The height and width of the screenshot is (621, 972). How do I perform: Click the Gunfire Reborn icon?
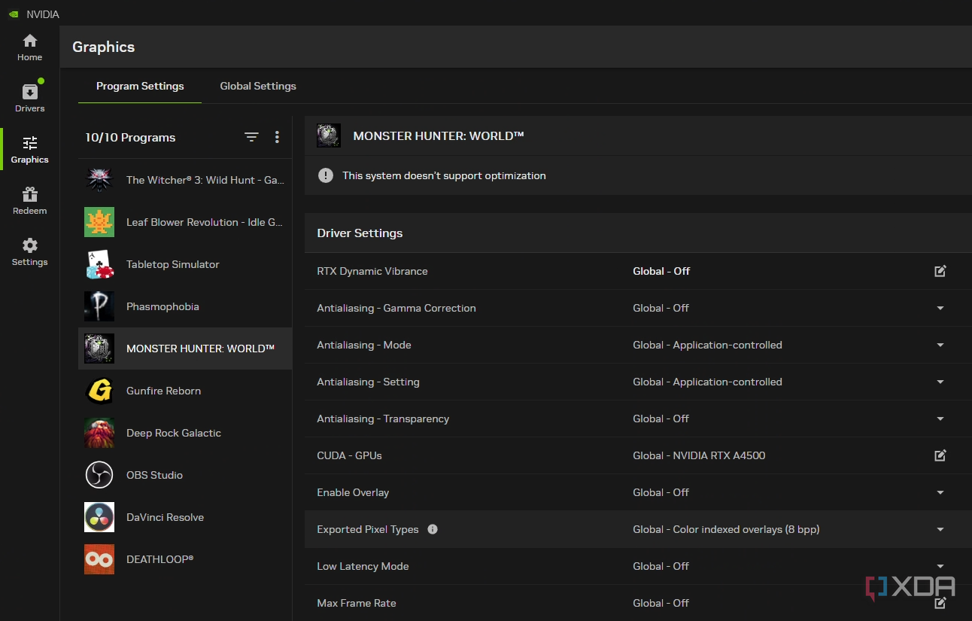click(x=99, y=391)
